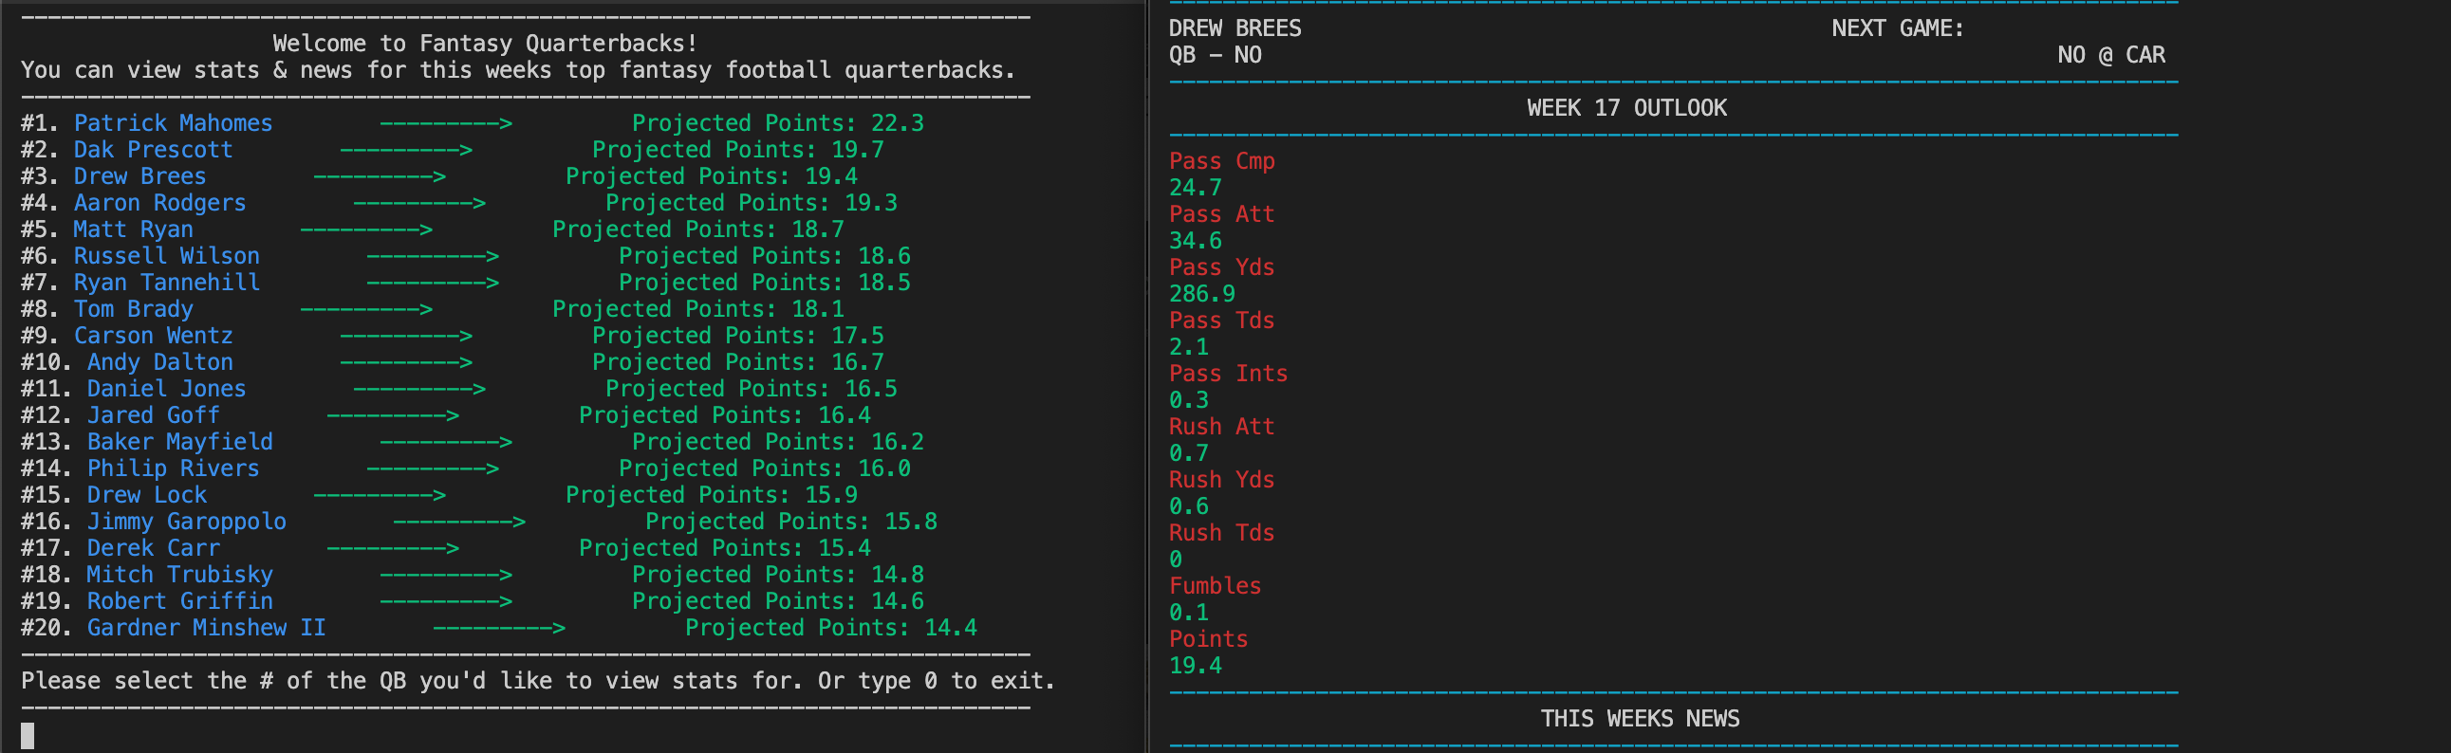2451x753 pixels.
Task: Click the Welcome to Fantasy Quarterbacks title
Action: (x=484, y=44)
